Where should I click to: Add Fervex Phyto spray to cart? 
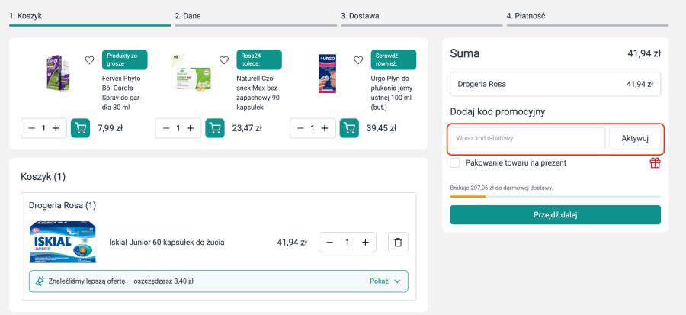pos(81,128)
